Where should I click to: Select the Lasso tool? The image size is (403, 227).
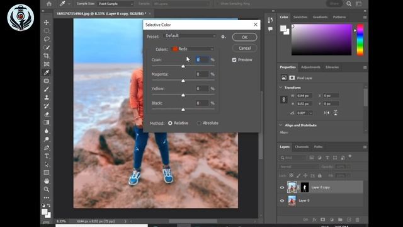47,39
